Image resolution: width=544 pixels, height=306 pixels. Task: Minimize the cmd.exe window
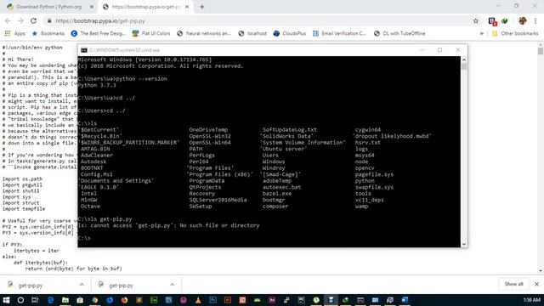[422, 50]
